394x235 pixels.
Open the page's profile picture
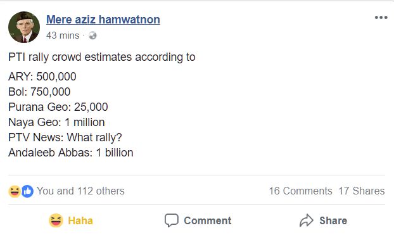pos(24,27)
